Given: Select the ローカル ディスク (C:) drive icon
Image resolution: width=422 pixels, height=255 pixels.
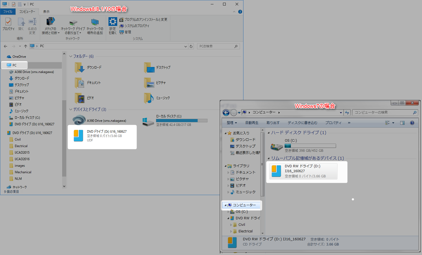Looking at the screenshot, I should (148, 122).
